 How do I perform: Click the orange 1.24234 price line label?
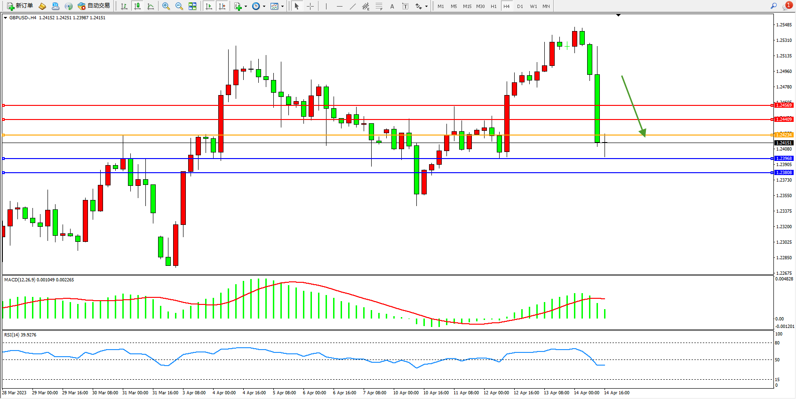[784, 135]
